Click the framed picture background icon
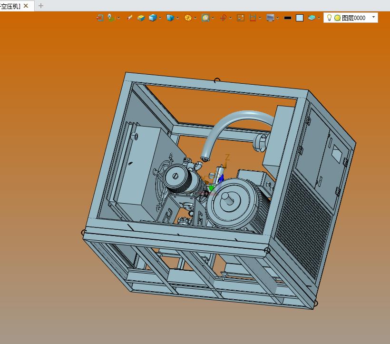390x344 pixels. click(241, 18)
